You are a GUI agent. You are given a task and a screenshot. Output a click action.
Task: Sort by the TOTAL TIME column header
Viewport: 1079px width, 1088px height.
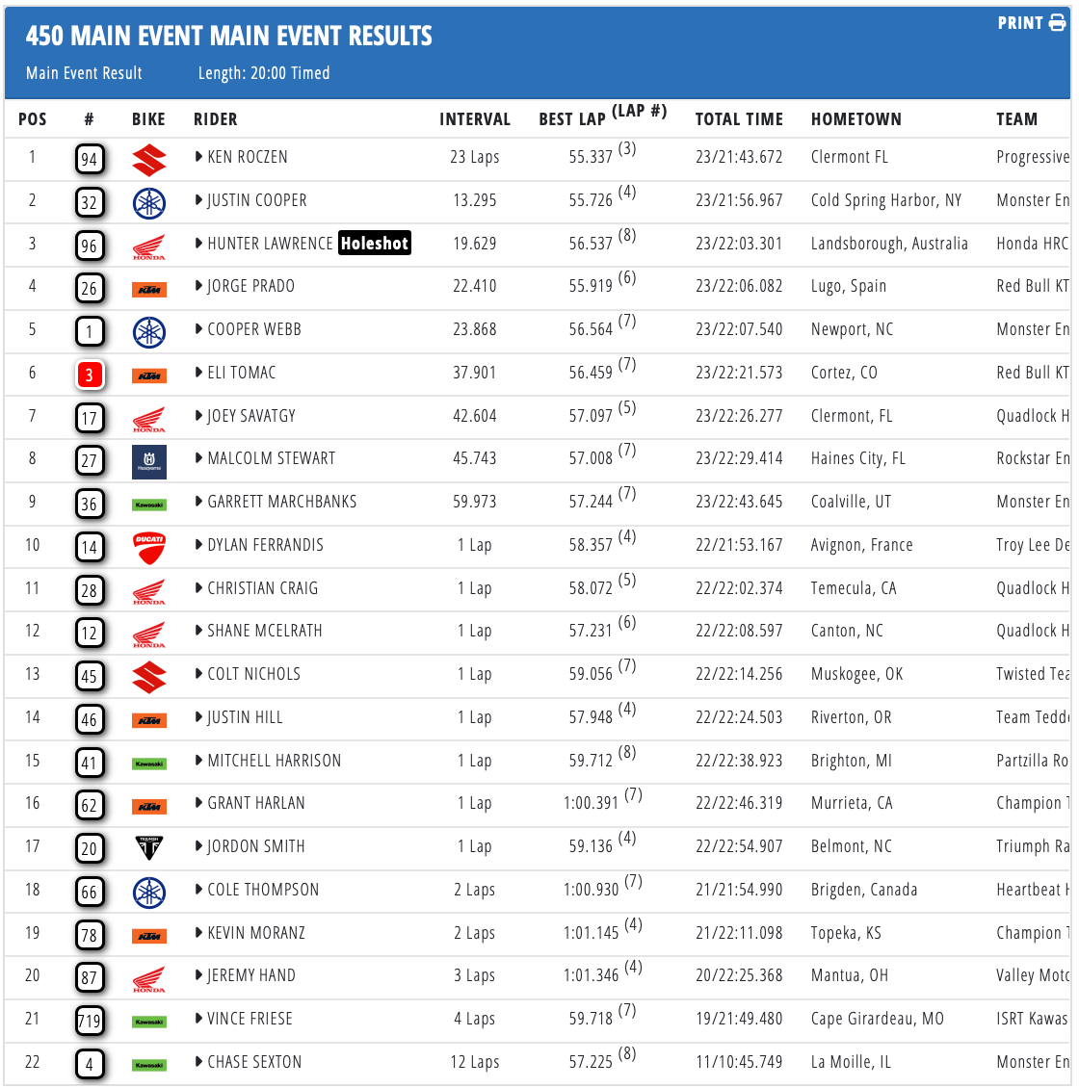[x=739, y=119]
